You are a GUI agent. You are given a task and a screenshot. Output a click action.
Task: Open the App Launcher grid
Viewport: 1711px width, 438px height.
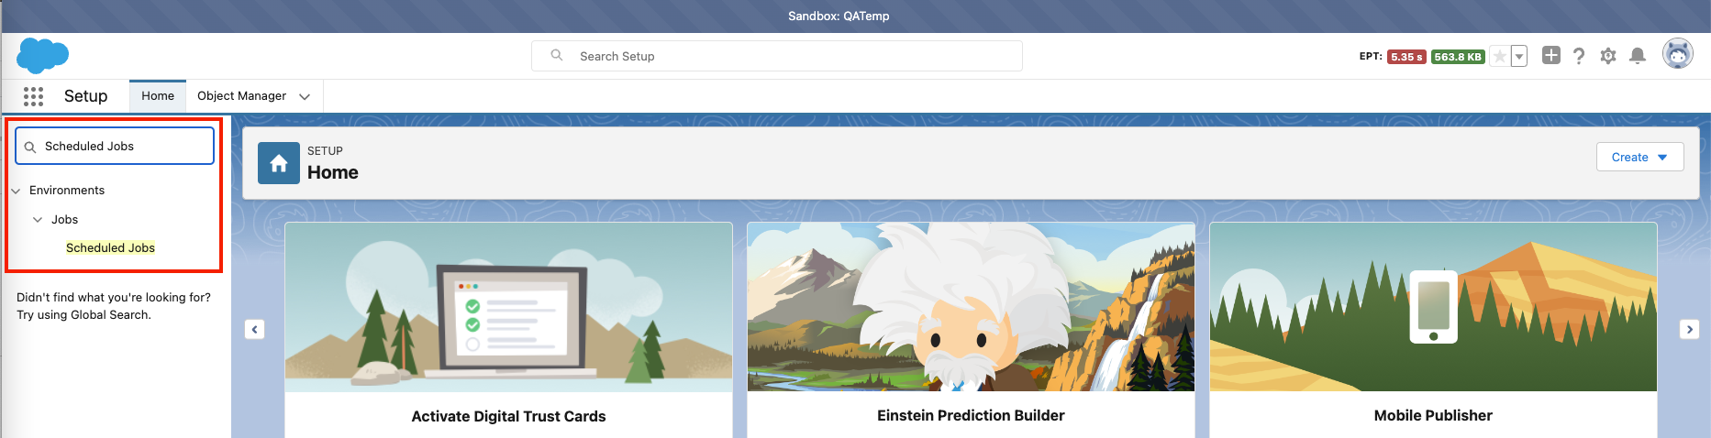pyautogui.click(x=33, y=96)
